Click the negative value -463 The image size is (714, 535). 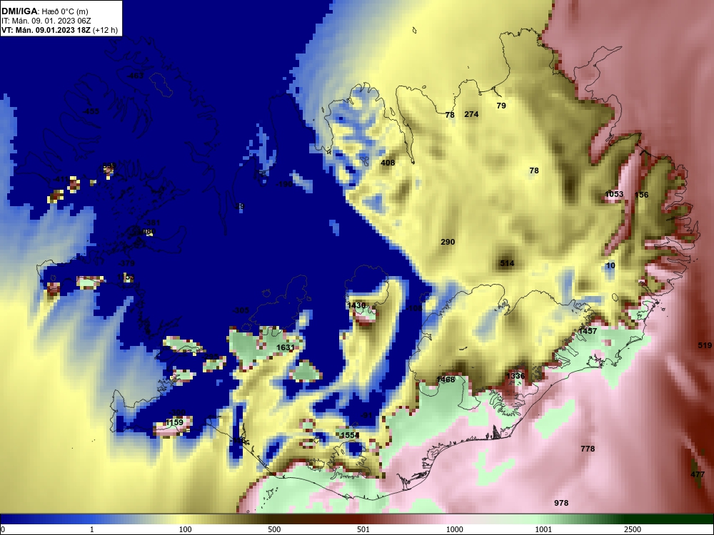point(135,76)
